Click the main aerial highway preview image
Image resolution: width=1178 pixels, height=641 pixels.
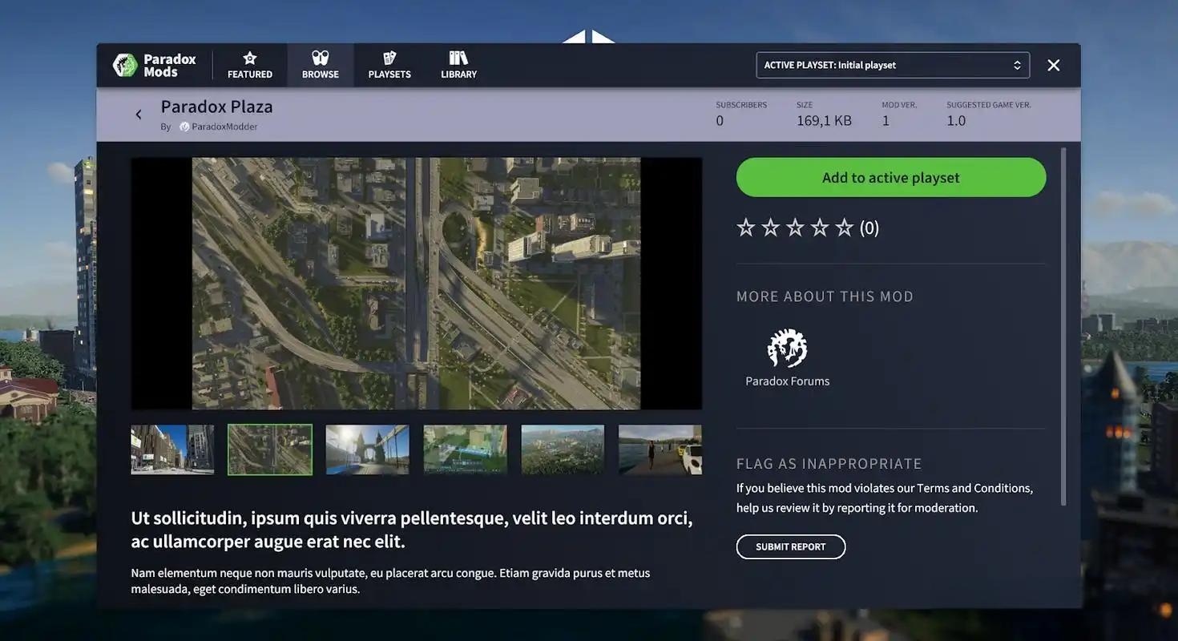pyautogui.click(x=416, y=283)
